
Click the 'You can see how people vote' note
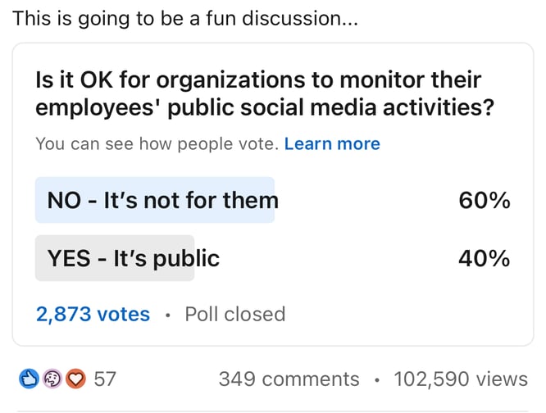(157, 143)
